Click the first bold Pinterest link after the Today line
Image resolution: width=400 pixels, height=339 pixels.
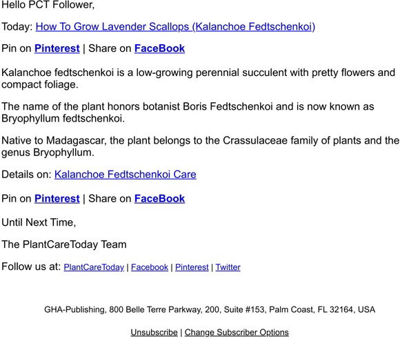[x=57, y=48]
